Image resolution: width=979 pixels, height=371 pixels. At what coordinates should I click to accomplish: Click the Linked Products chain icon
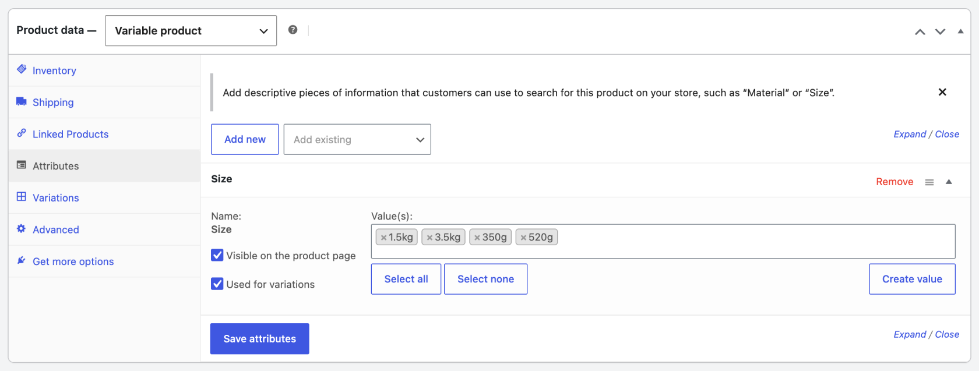[22, 133]
